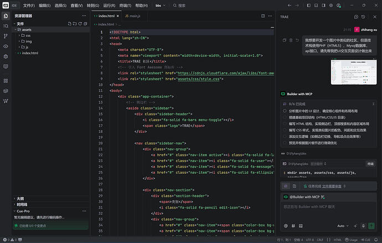Revert to the user's chat message

click(297, 40)
